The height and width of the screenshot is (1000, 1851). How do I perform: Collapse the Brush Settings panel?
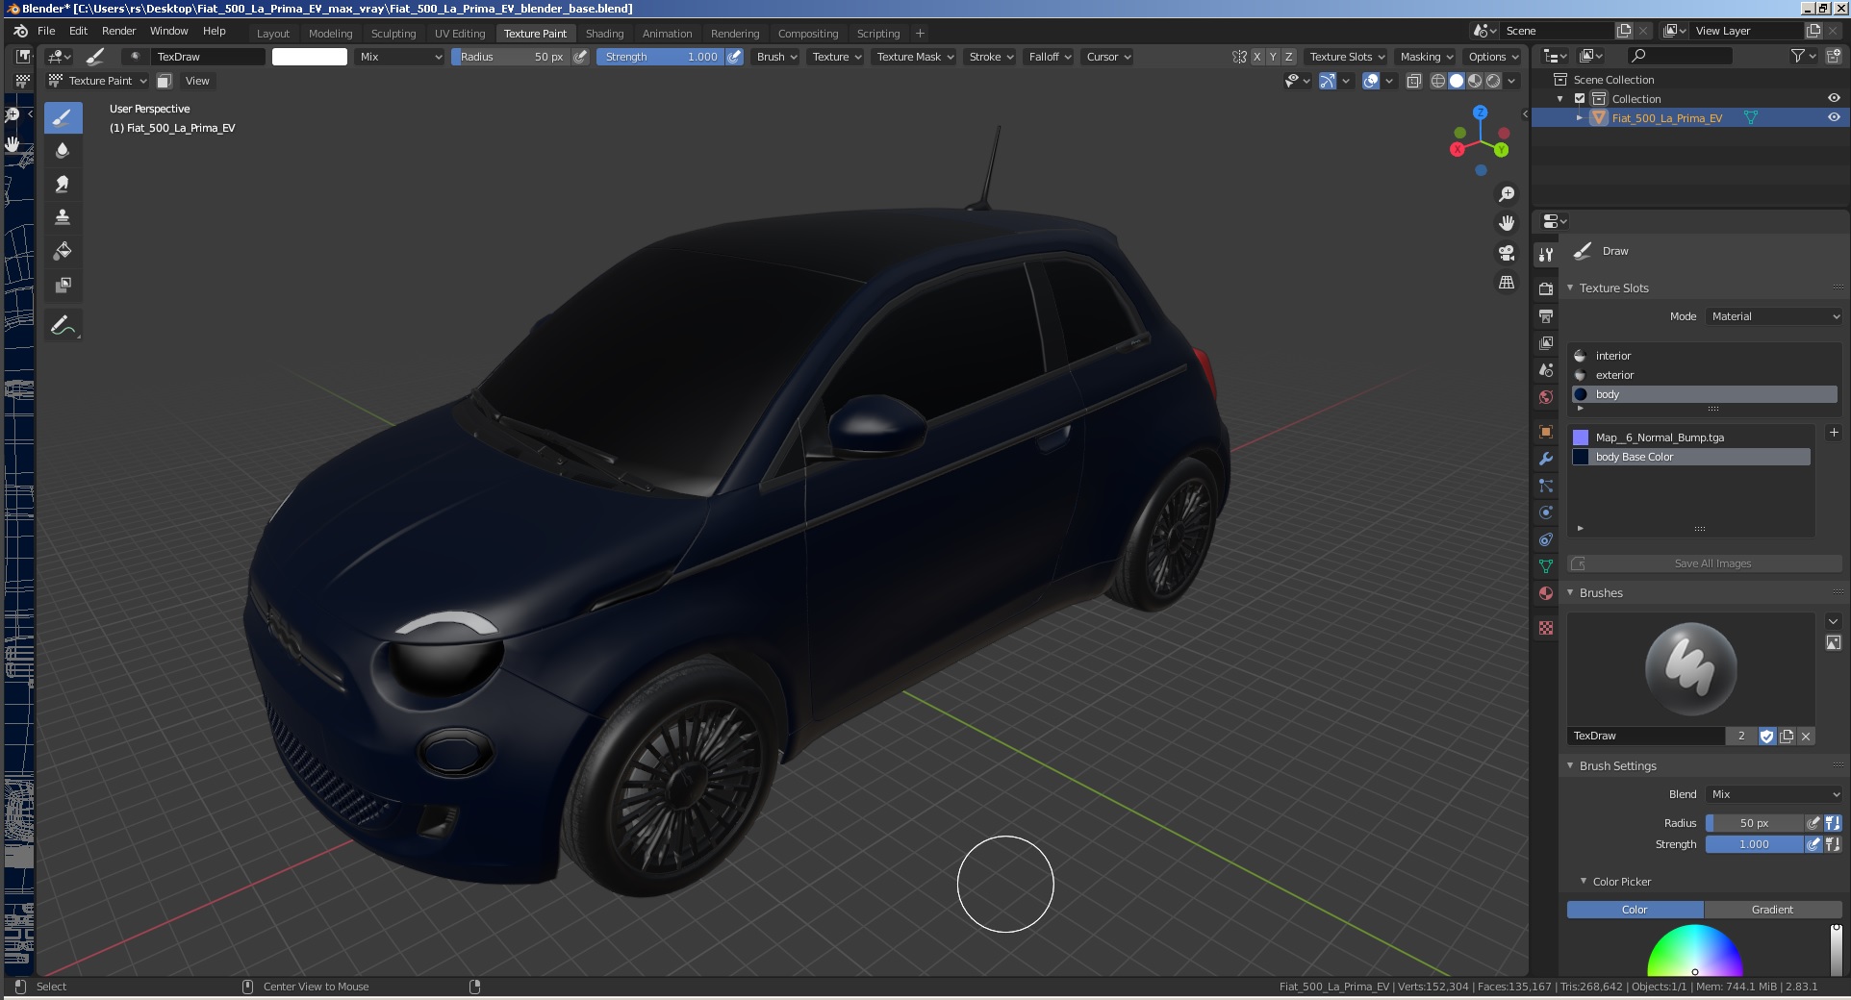tap(1571, 765)
